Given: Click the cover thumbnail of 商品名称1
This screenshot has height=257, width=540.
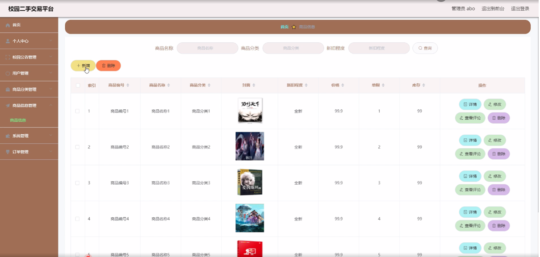Looking at the screenshot, I should (250, 111).
